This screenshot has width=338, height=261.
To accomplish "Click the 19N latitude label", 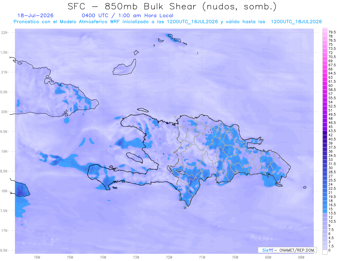I will click(5, 151).
